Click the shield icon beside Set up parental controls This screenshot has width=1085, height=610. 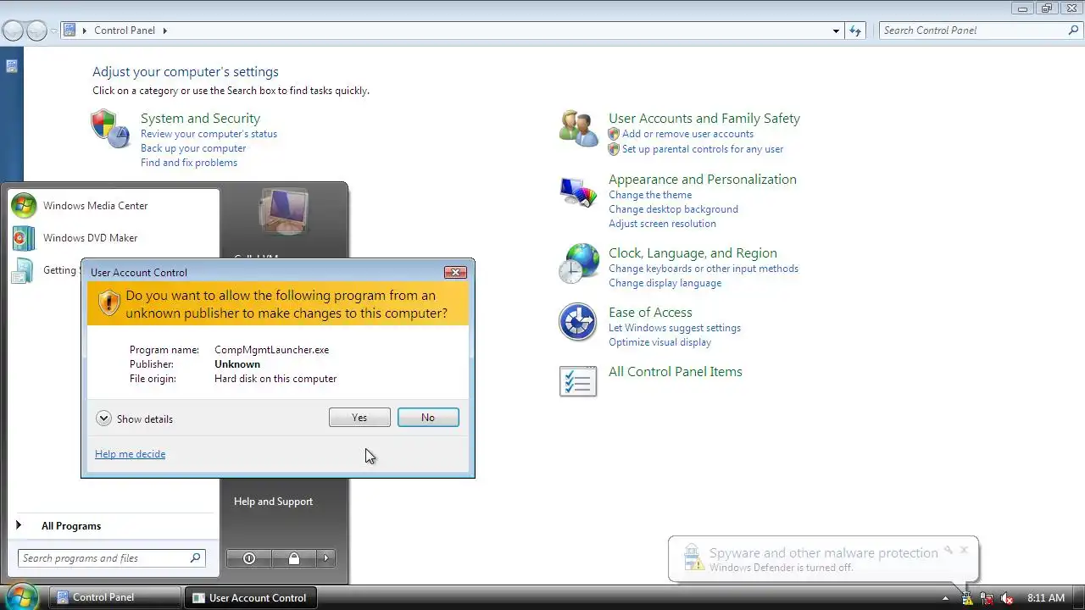pyautogui.click(x=614, y=149)
